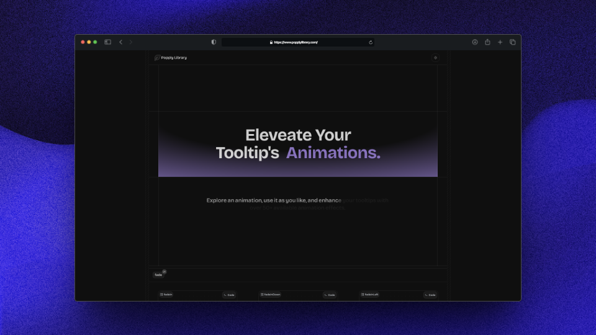Click the share icon in toolbar
Image resolution: width=596 pixels, height=335 pixels.
click(487, 42)
